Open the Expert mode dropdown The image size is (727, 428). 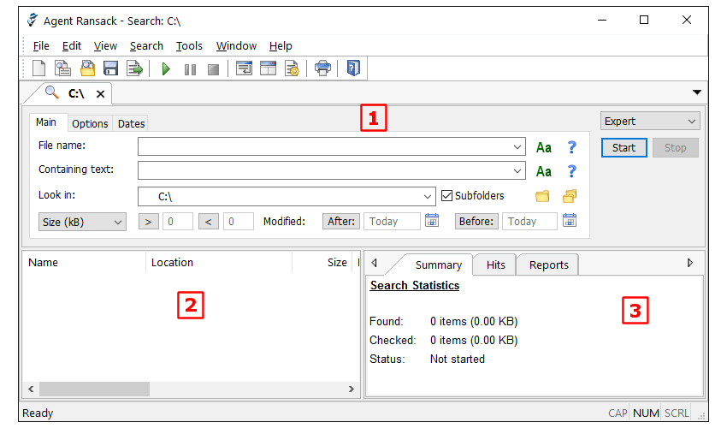tap(650, 122)
